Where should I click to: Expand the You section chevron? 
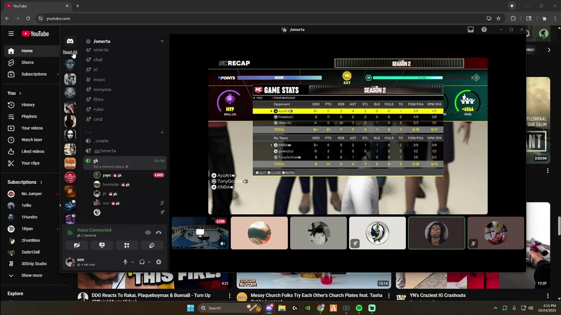pyautogui.click(x=20, y=93)
